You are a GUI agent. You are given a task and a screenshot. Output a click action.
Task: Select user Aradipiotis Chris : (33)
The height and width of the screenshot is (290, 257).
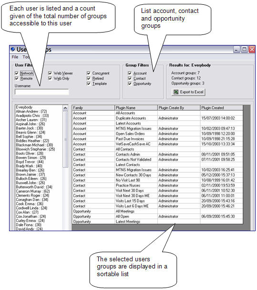(32, 116)
